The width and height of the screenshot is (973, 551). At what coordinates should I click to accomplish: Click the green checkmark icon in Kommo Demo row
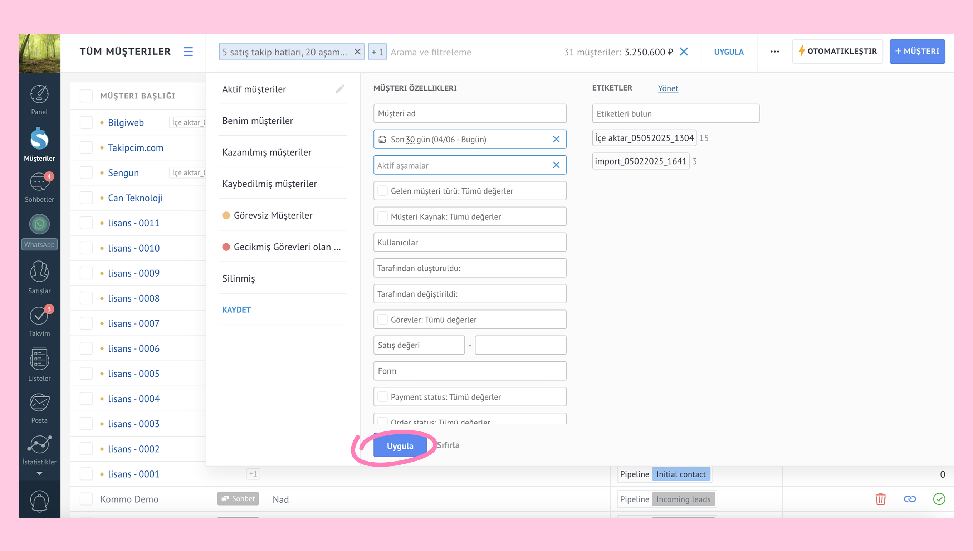pyautogui.click(x=939, y=499)
